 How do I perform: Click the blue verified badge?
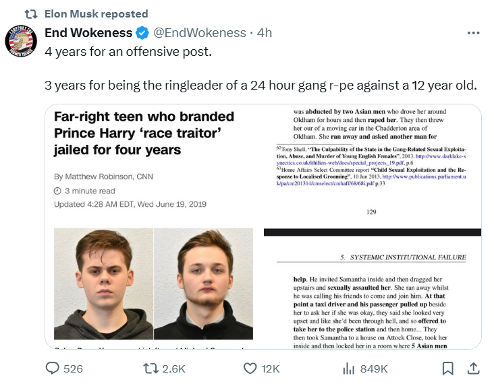coord(142,33)
